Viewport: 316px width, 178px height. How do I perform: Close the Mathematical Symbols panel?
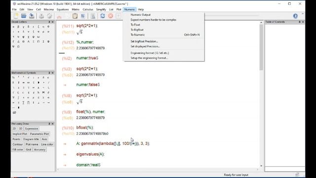click(53, 73)
